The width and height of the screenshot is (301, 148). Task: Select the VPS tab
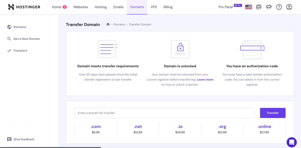point(154,7)
